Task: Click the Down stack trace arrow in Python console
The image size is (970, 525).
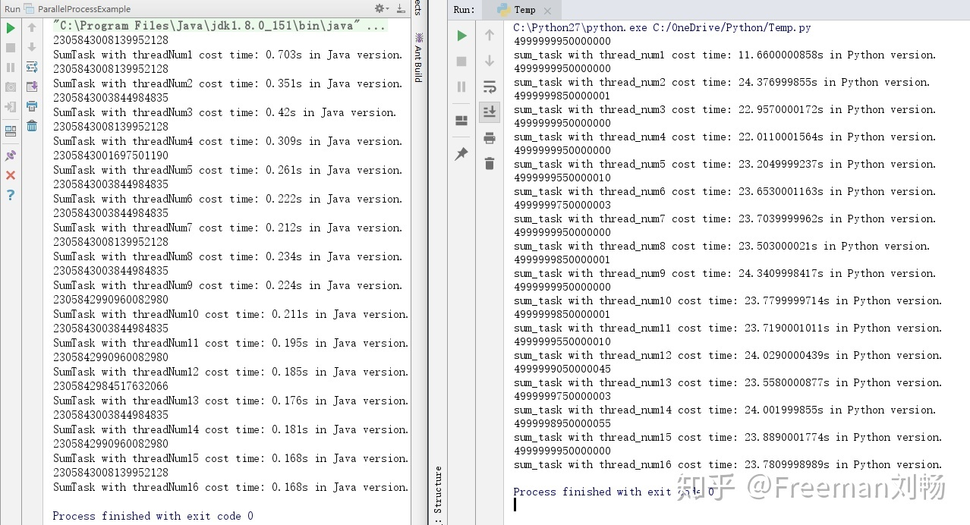Action: pos(490,61)
